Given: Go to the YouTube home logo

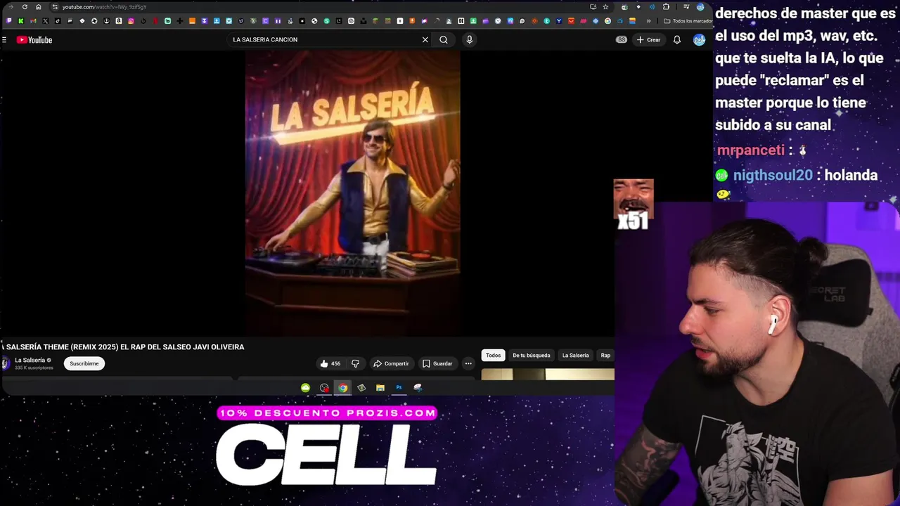Looking at the screenshot, I should click(x=34, y=40).
